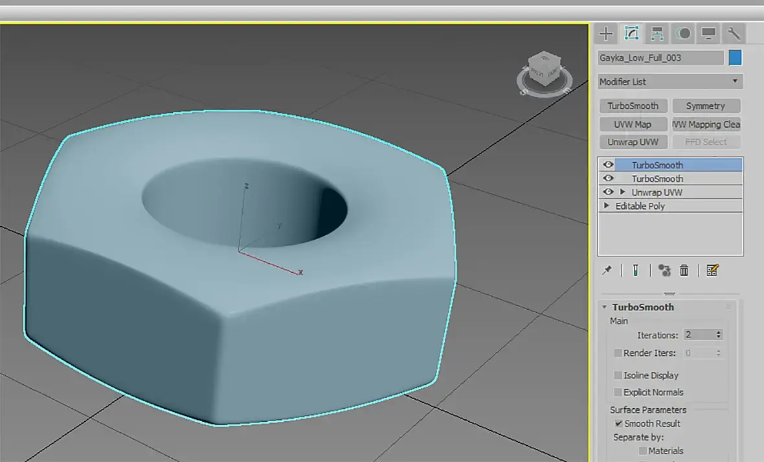Expand the Editable Poly stack arrow
This screenshot has height=462, width=764.
pyautogui.click(x=606, y=206)
